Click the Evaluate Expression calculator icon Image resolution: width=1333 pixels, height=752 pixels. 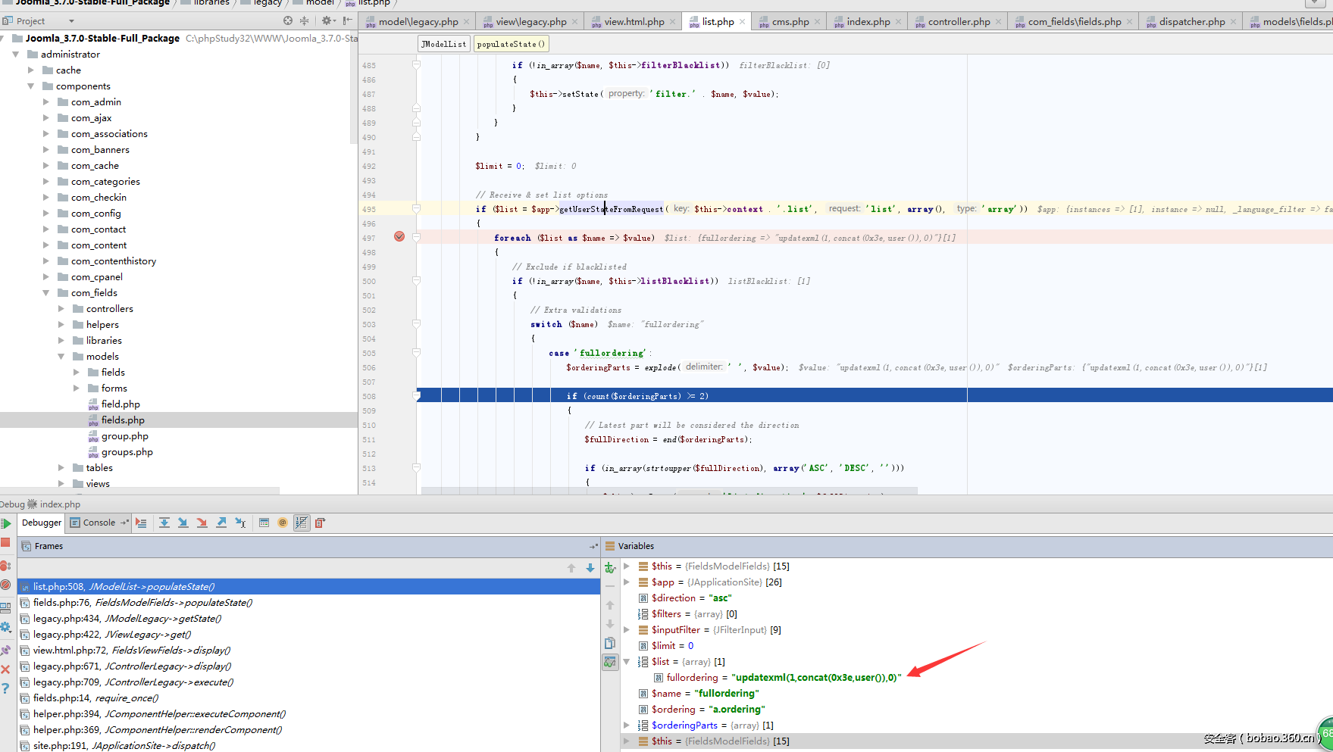(264, 523)
